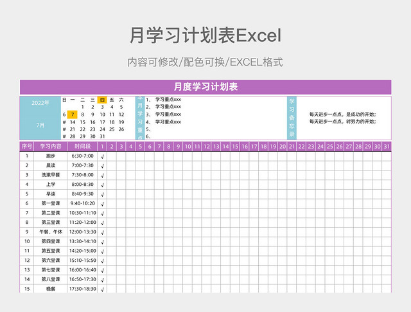
Task: Select the 7月 month cell
Action: click(x=40, y=125)
